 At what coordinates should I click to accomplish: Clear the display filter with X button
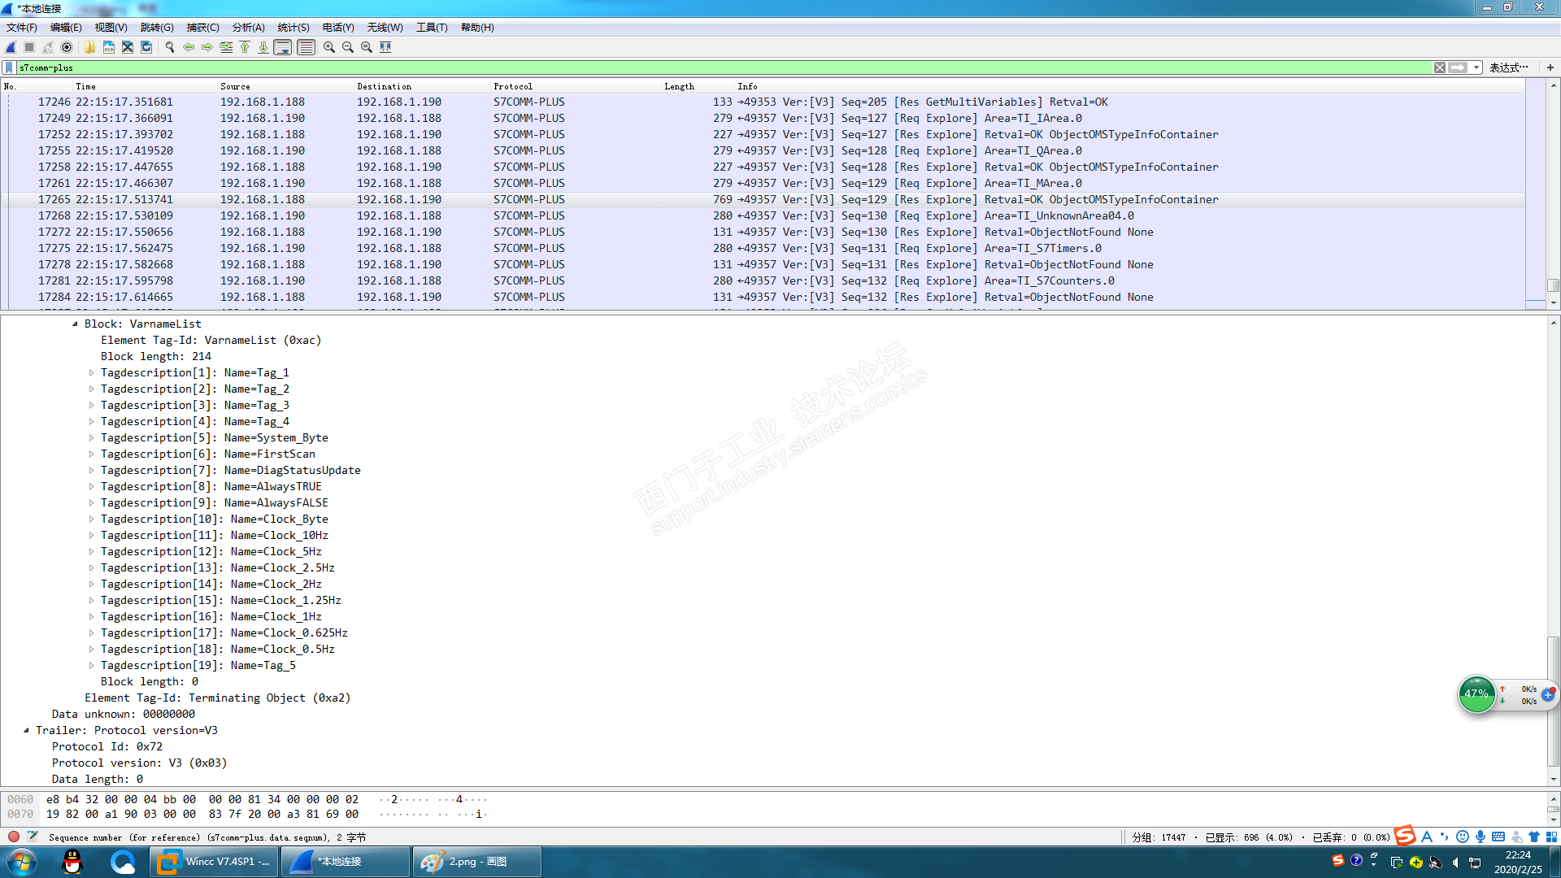click(1440, 67)
